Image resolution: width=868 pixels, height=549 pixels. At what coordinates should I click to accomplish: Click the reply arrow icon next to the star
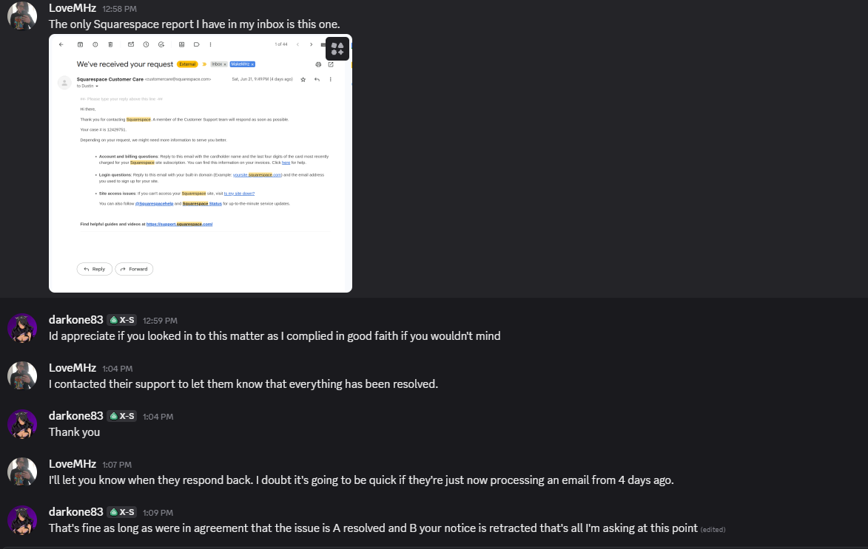[x=317, y=80]
